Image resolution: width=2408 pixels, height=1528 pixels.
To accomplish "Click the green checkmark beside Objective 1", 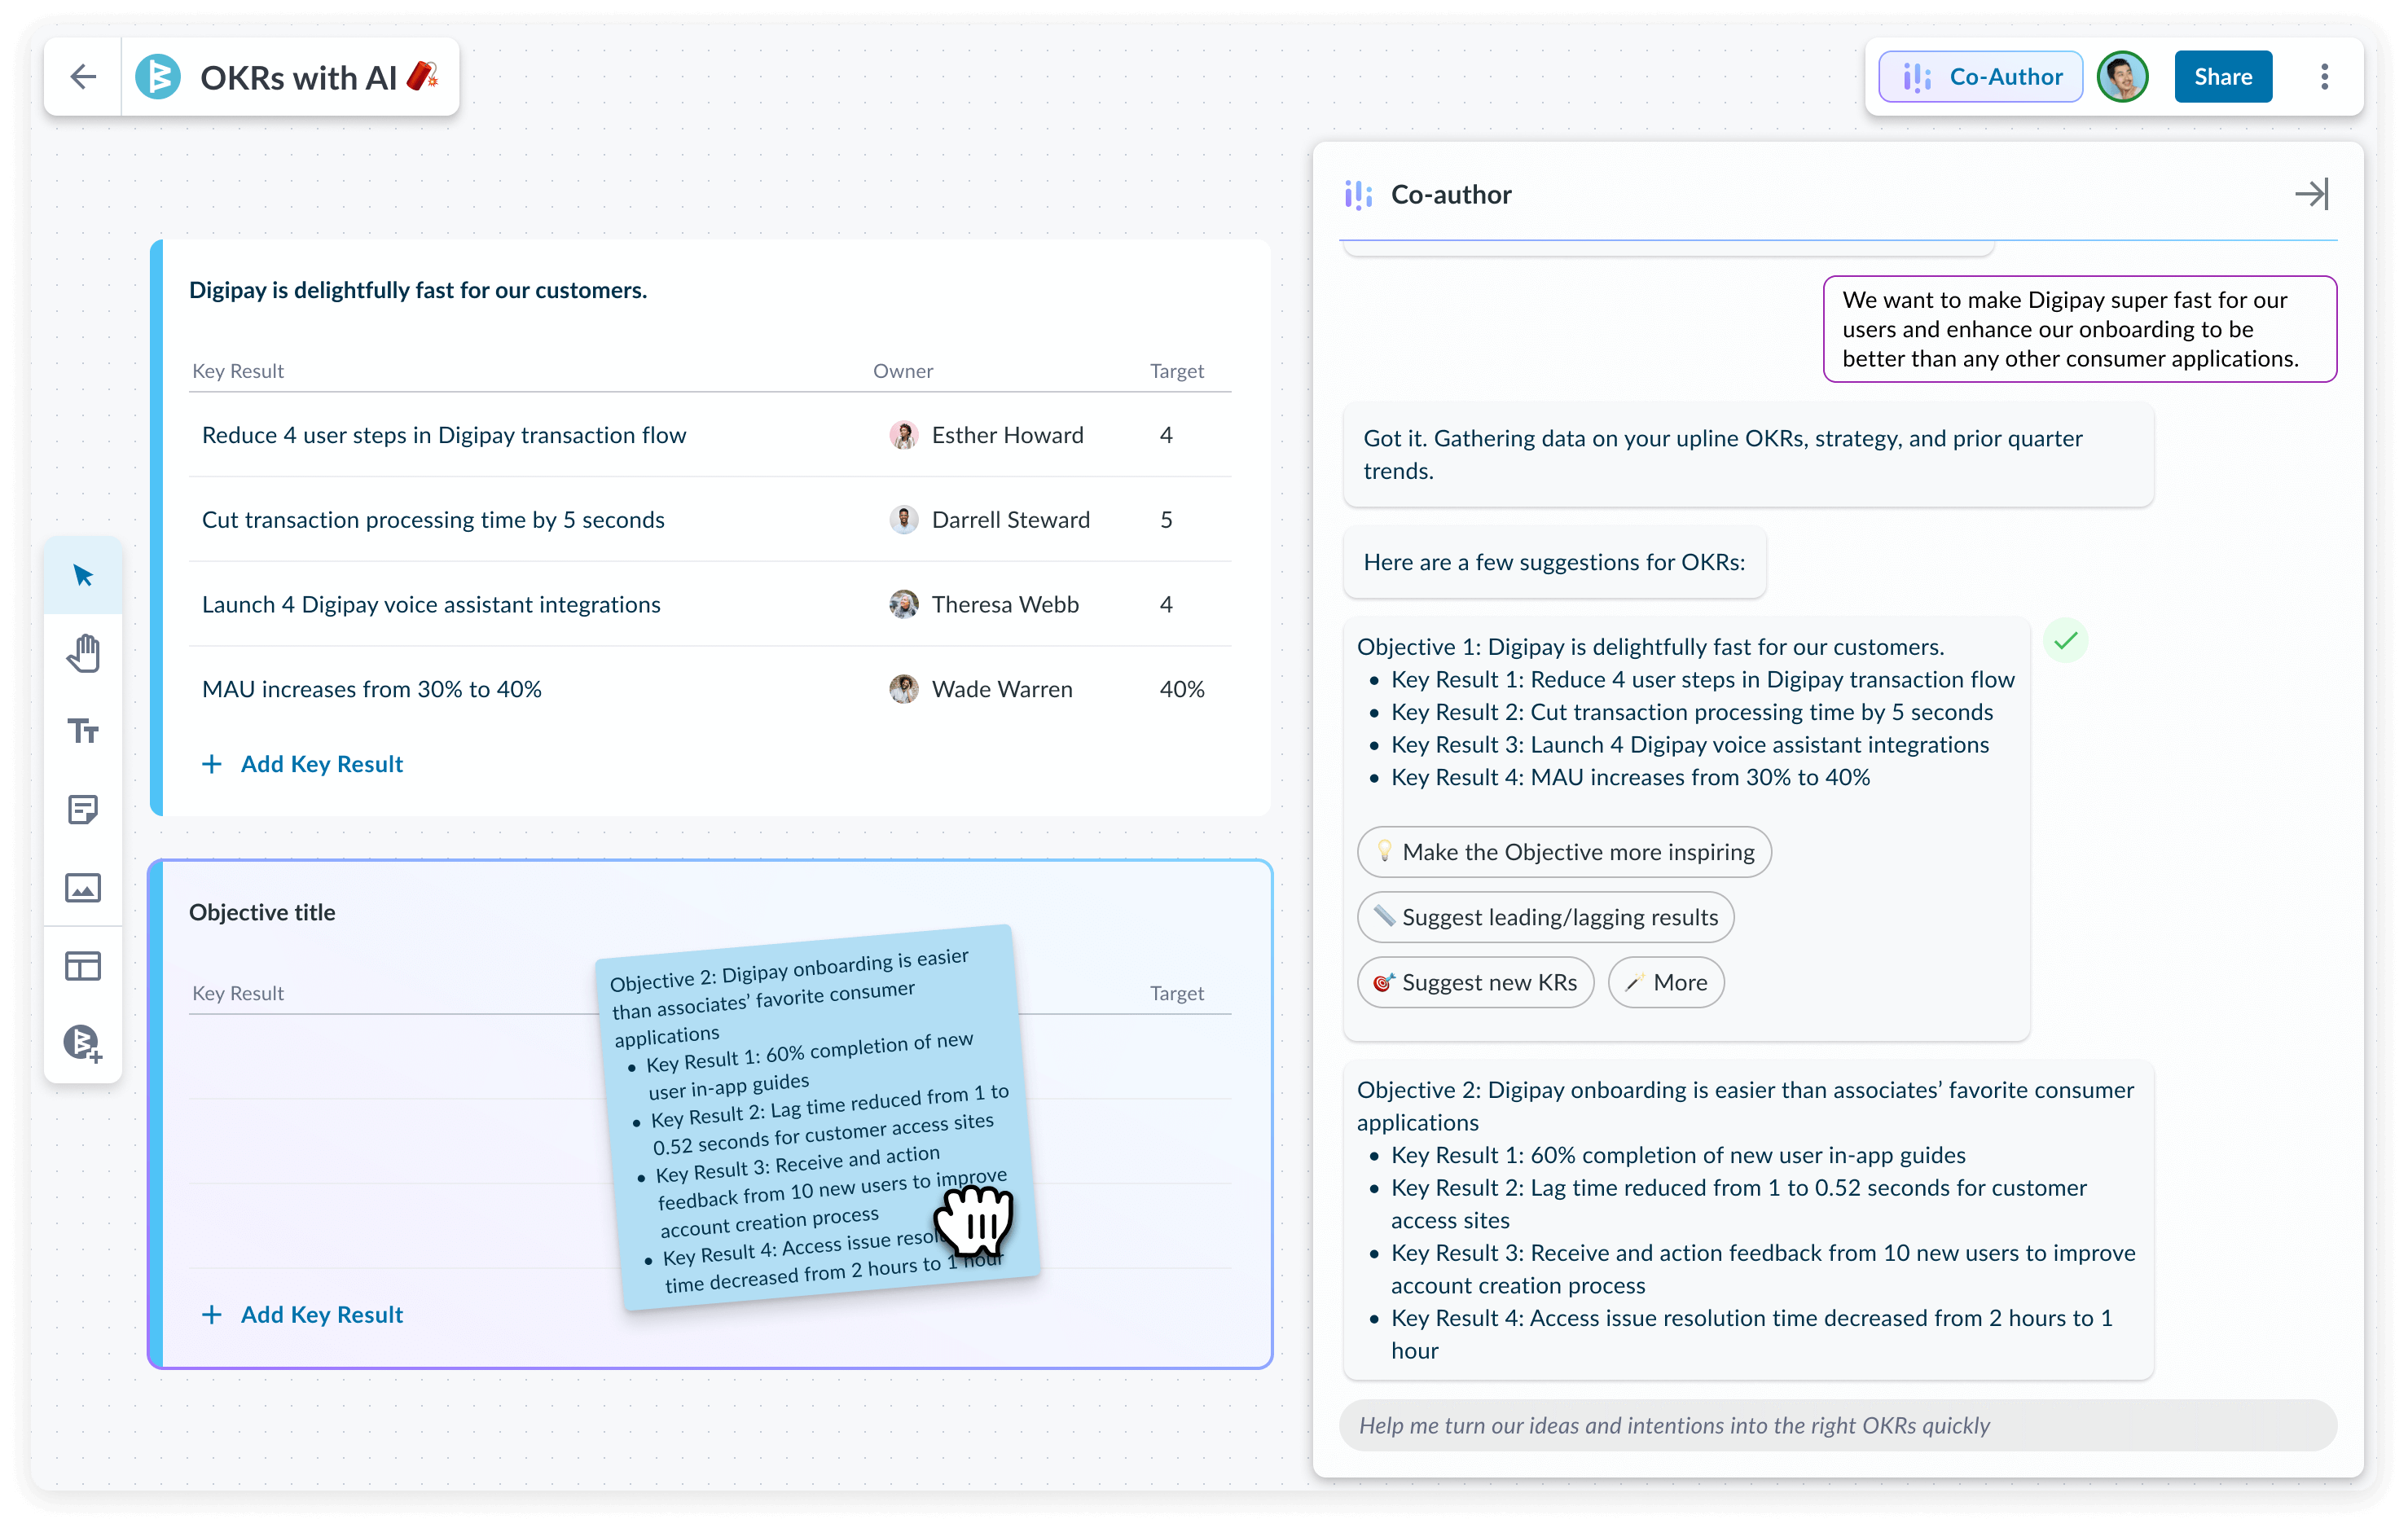I will [x=2065, y=641].
